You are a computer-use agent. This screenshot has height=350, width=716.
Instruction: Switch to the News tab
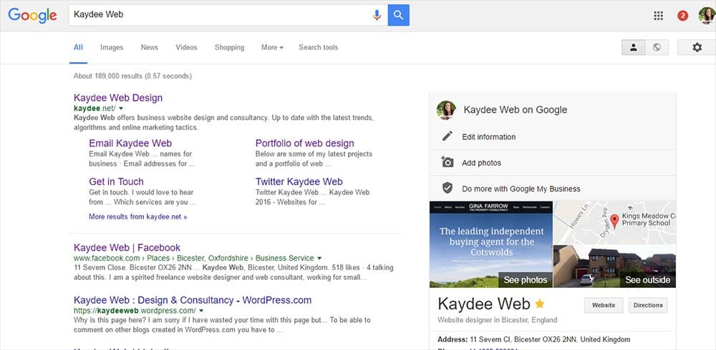(x=150, y=47)
